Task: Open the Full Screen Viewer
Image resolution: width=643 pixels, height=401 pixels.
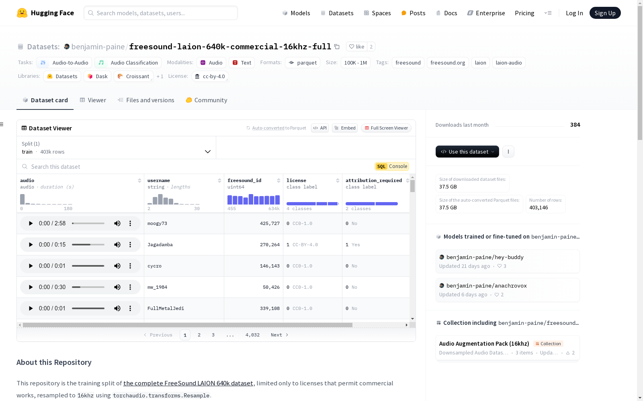Action: point(386,128)
